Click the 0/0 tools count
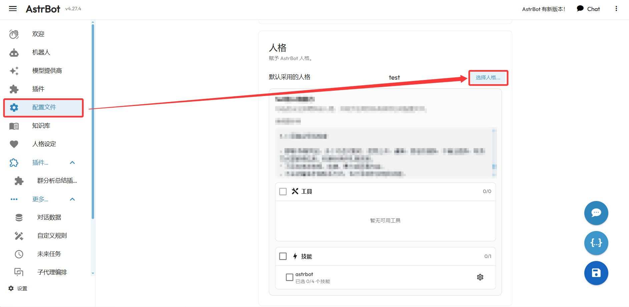Viewport: 629px width, 307px height. 487,191
